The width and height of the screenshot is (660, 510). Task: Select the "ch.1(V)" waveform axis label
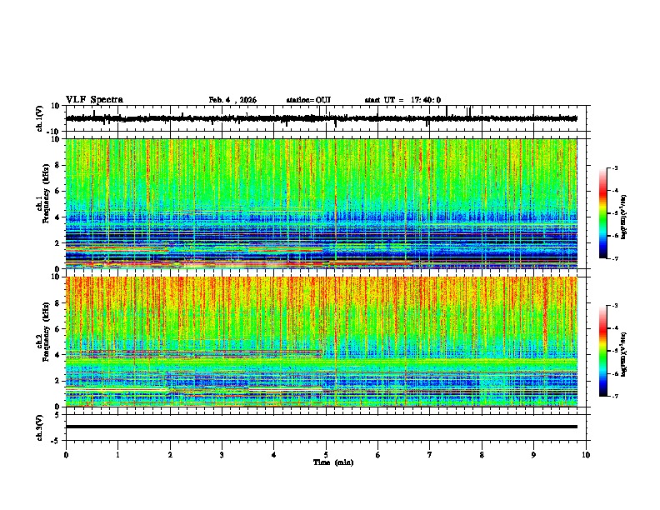[x=40, y=118]
